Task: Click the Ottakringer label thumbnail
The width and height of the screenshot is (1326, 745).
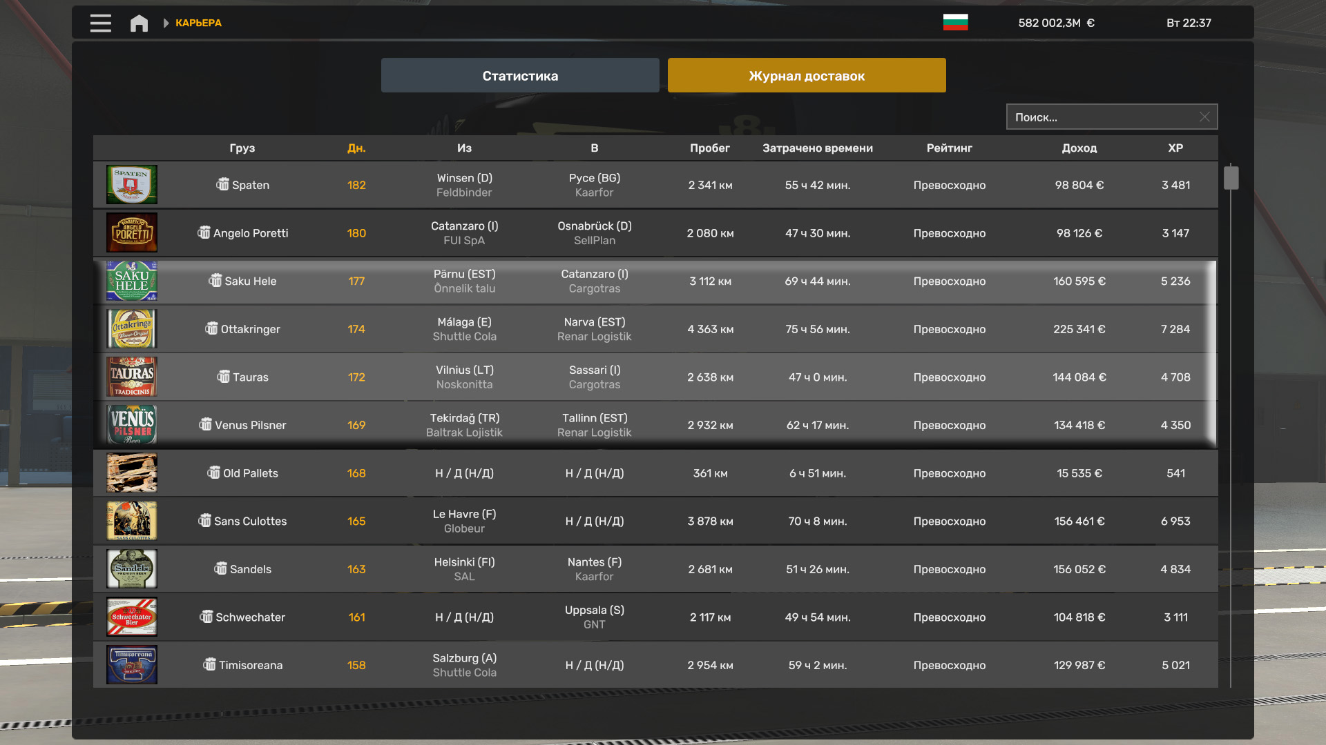Action: [132, 328]
